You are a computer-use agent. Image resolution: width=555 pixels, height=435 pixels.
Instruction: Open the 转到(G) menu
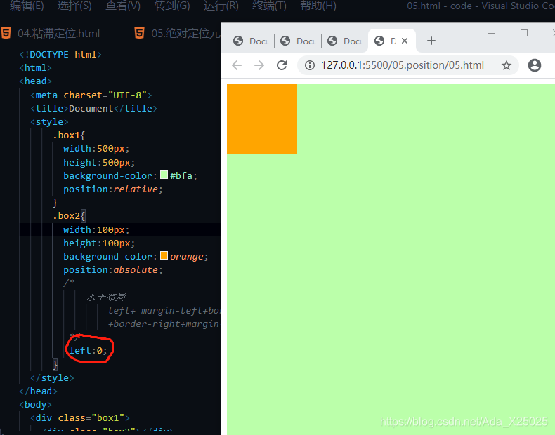coord(172,6)
